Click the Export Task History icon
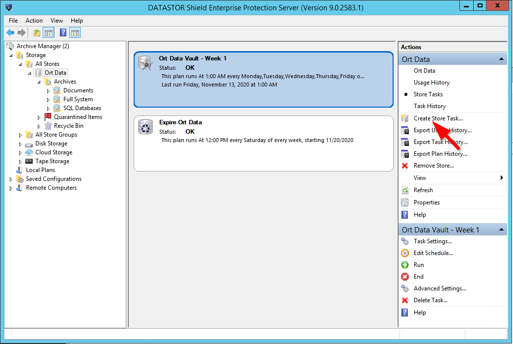Image resolution: width=513 pixels, height=344 pixels. pos(405,142)
